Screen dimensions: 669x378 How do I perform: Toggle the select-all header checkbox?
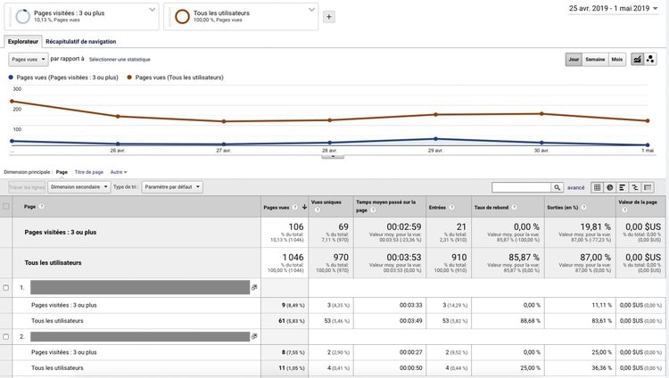click(x=7, y=206)
